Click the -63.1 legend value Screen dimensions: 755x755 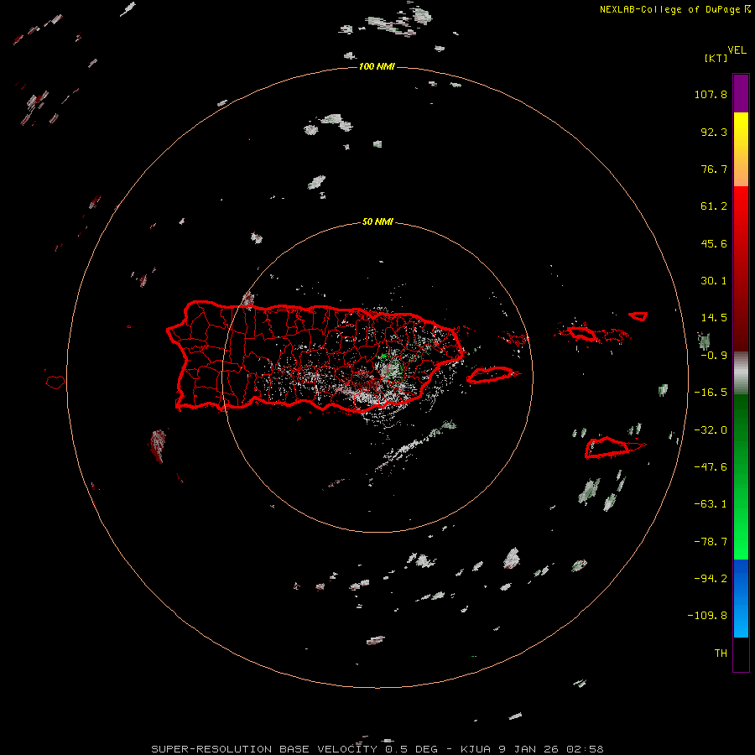(x=711, y=504)
